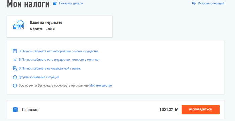
Task: Click 'Все объекты Вы можете посмотреть на странице' text
Action: click(x=54, y=86)
